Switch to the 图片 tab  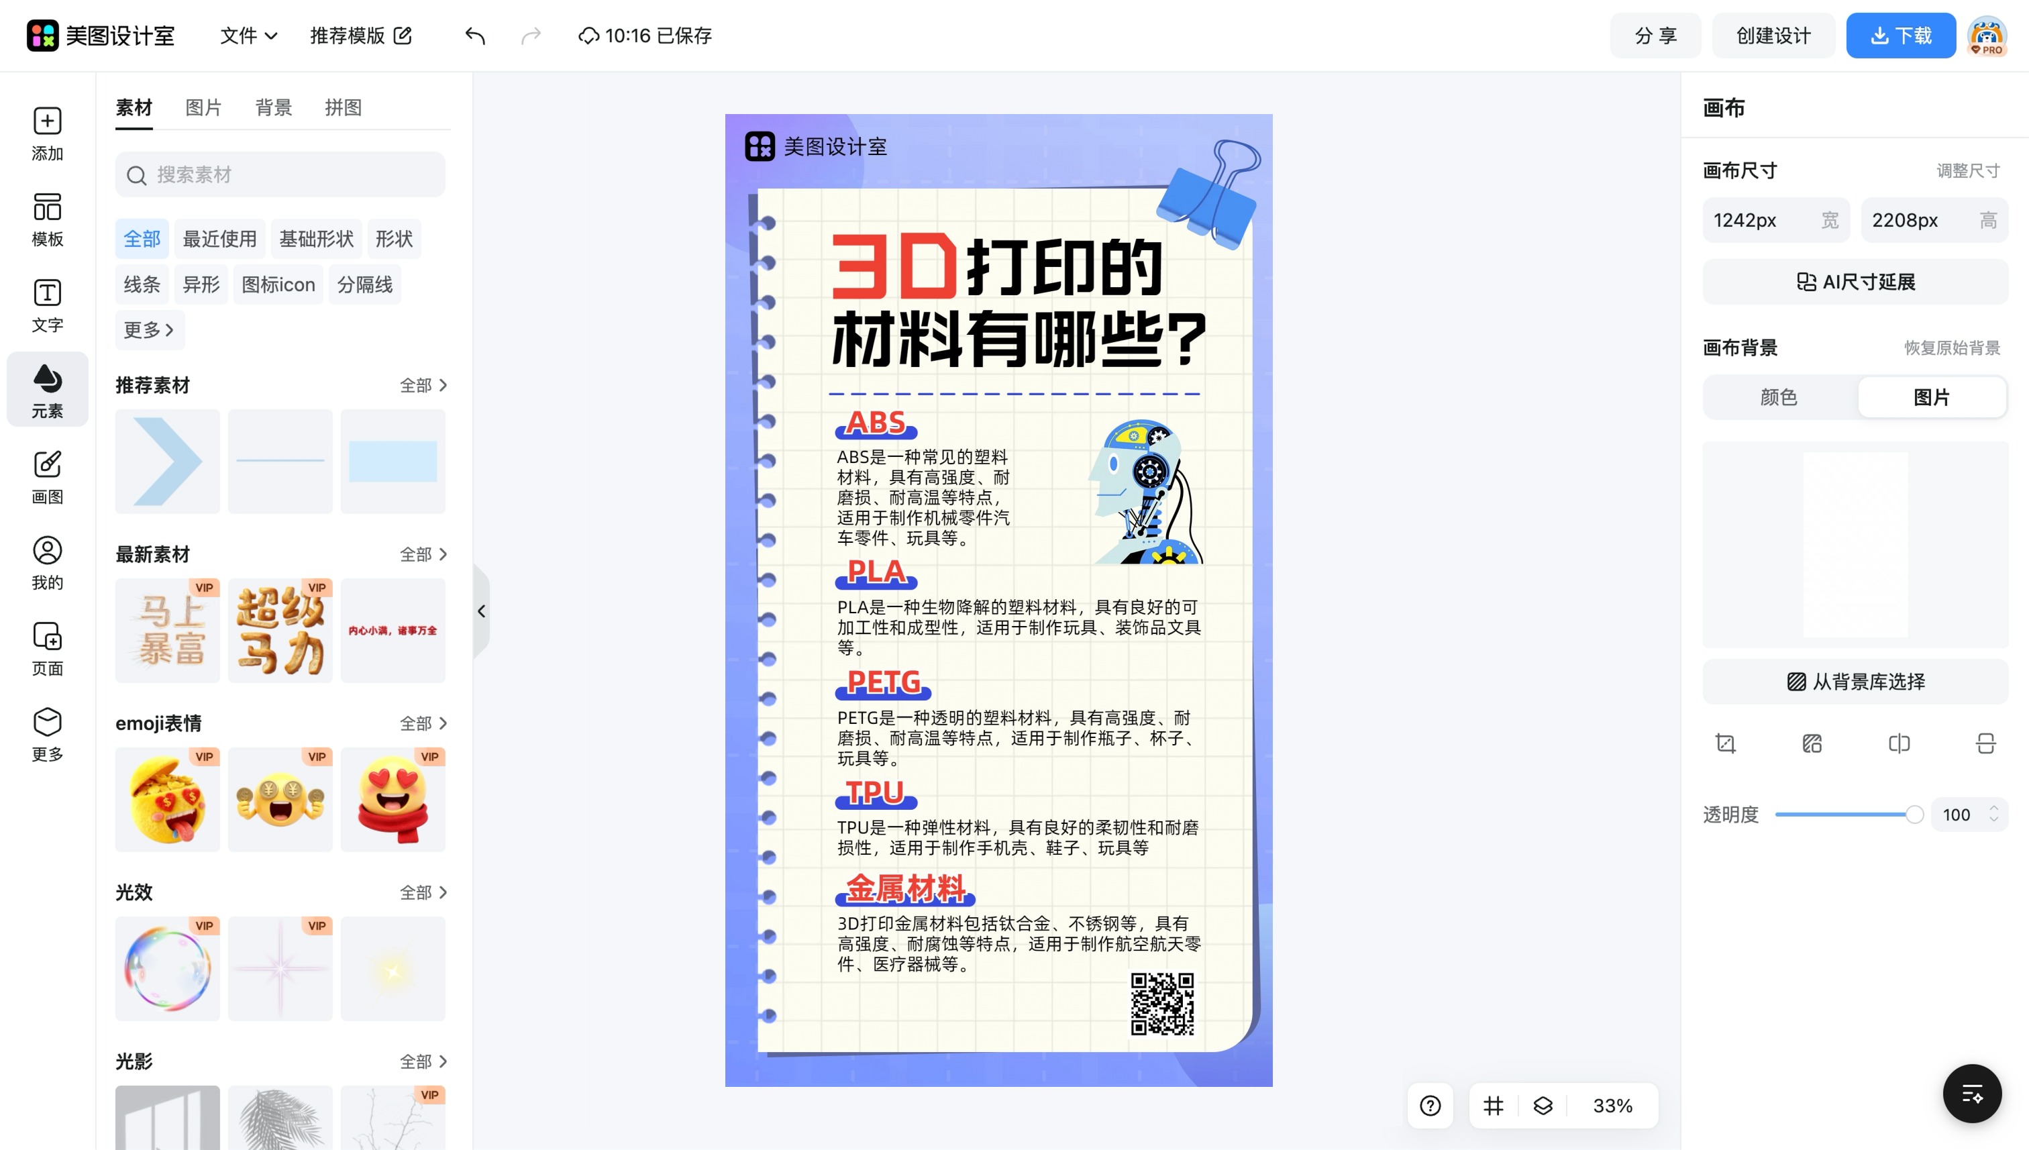tap(204, 107)
